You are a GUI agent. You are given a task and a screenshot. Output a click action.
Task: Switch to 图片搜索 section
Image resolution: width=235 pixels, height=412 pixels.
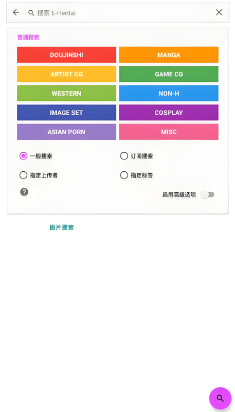pos(62,227)
